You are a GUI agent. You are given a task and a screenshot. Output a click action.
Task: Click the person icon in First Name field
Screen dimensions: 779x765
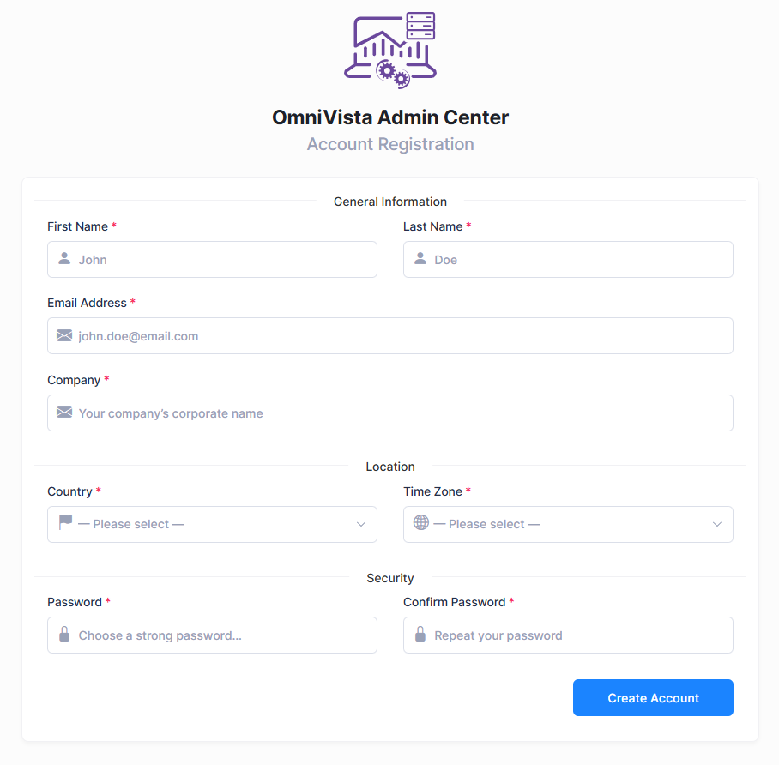tap(64, 258)
